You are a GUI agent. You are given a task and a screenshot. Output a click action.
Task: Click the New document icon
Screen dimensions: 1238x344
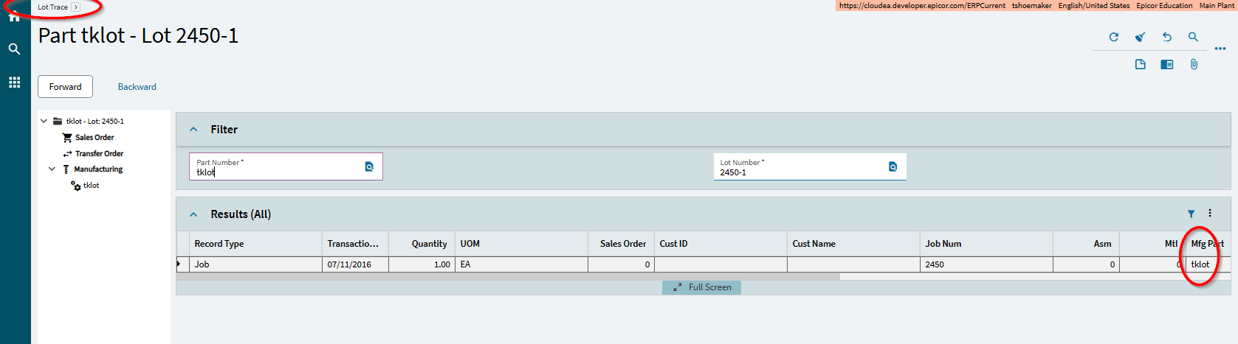pyautogui.click(x=1140, y=64)
